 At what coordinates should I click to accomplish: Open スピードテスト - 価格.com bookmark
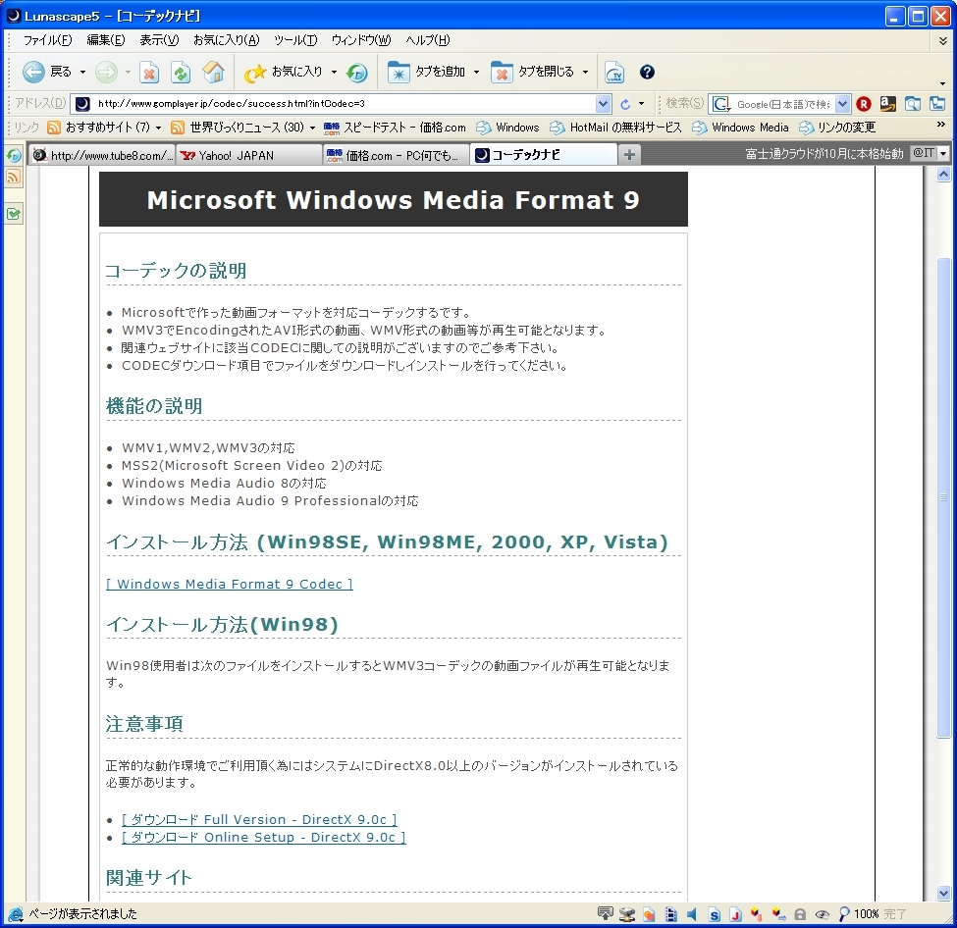pyautogui.click(x=395, y=128)
